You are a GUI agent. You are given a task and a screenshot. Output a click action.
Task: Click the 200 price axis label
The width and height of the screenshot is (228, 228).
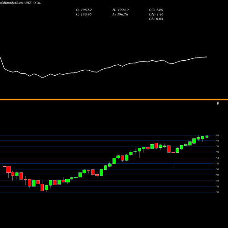tap(217, 135)
